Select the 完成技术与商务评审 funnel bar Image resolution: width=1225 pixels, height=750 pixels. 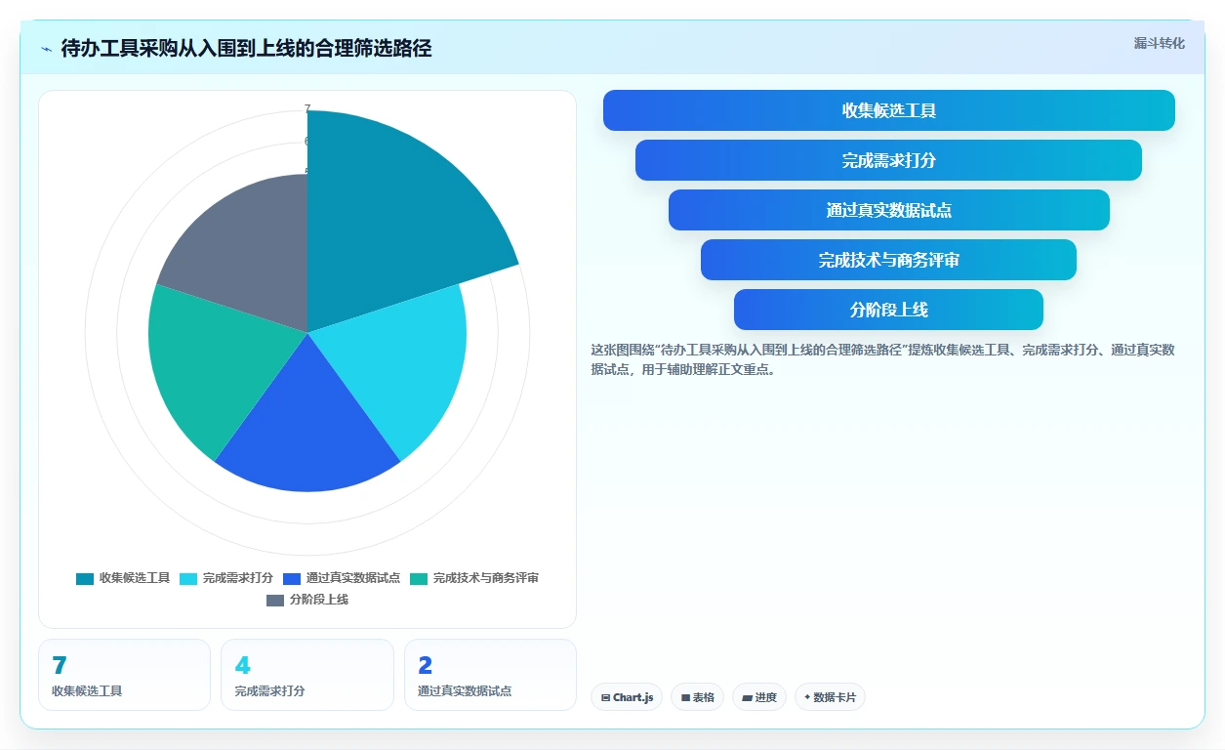[889, 260]
